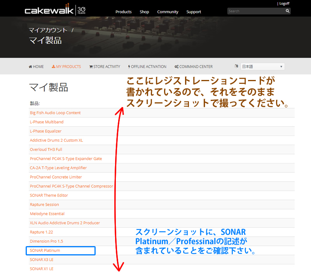Viewport: 311px width, 276px height.
Task: Open Melodyne Essential product
Action: [47, 214]
